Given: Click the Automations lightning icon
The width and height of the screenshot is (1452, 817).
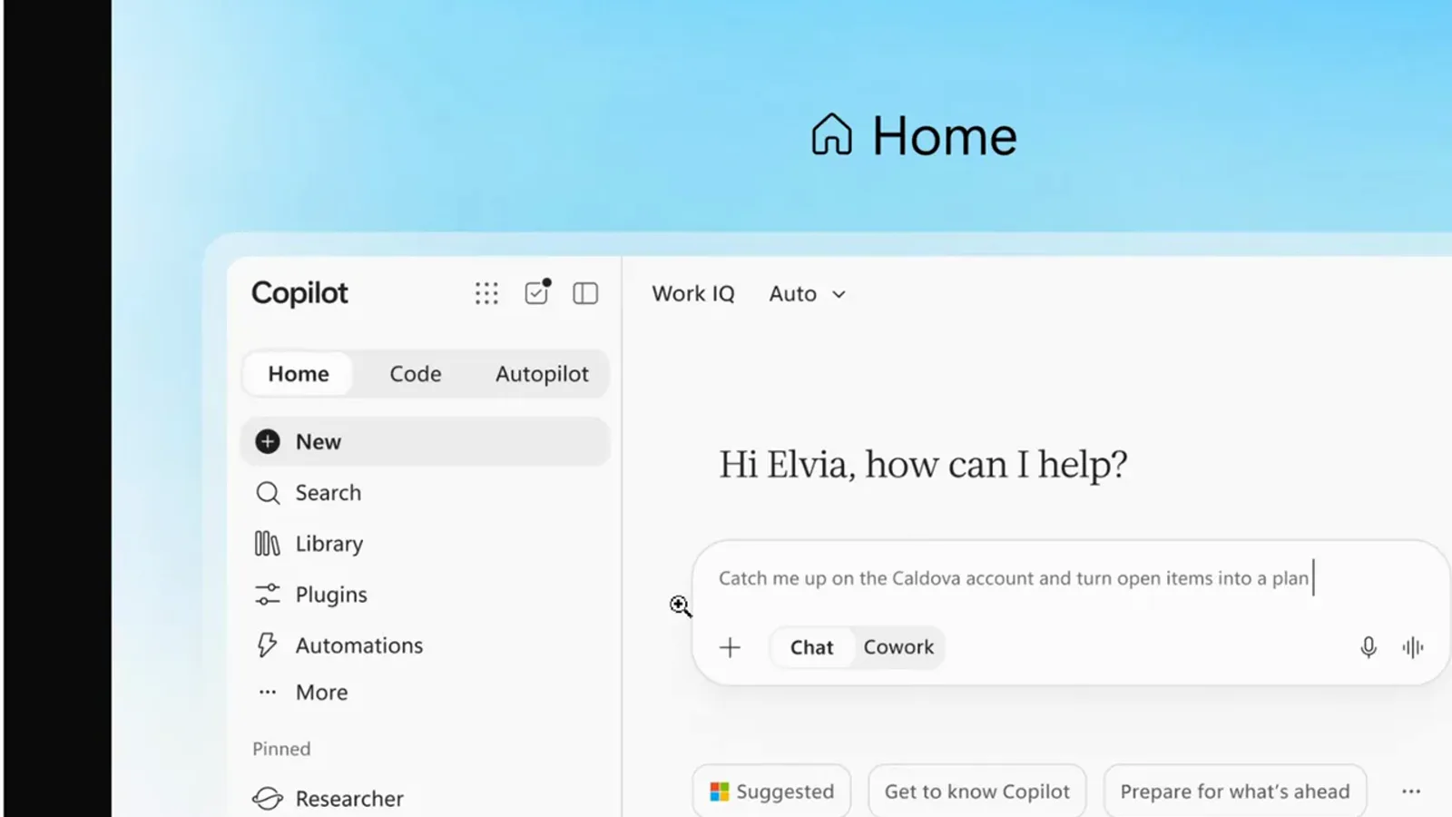Looking at the screenshot, I should [x=267, y=645].
